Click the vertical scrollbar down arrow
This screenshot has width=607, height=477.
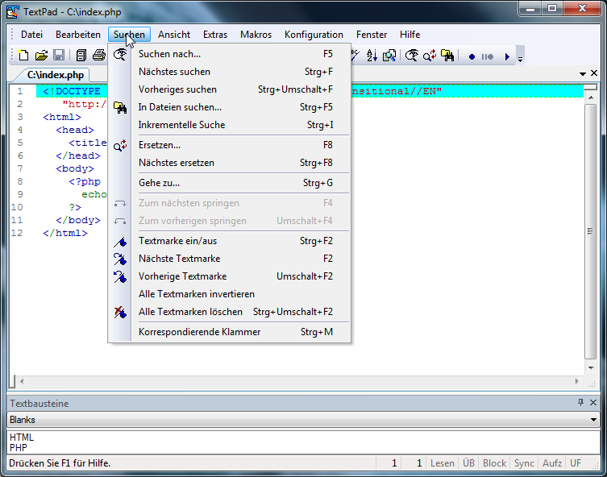[591, 368]
